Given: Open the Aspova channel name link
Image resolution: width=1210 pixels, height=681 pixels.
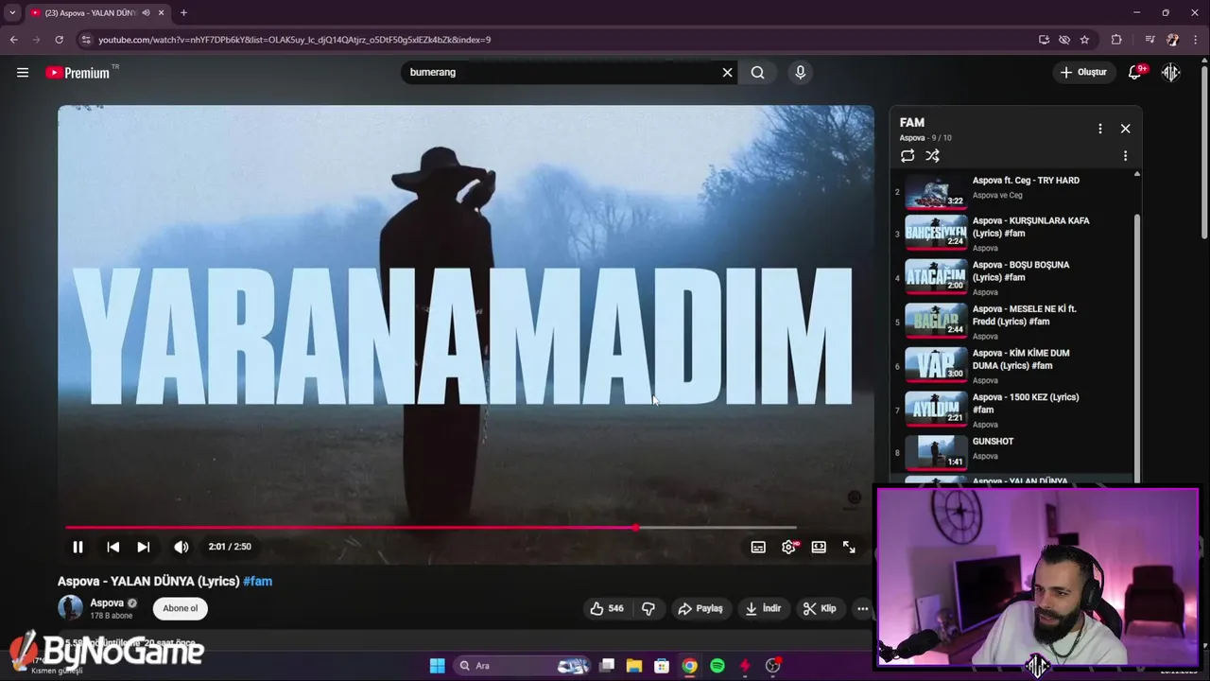Looking at the screenshot, I should coord(107,602).
